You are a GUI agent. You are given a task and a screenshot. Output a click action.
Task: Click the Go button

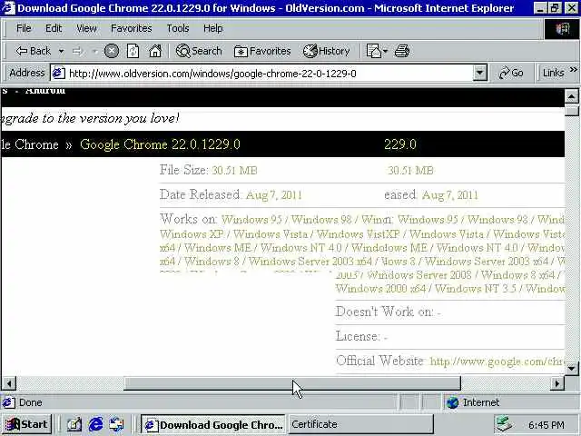tap(511, 73)
